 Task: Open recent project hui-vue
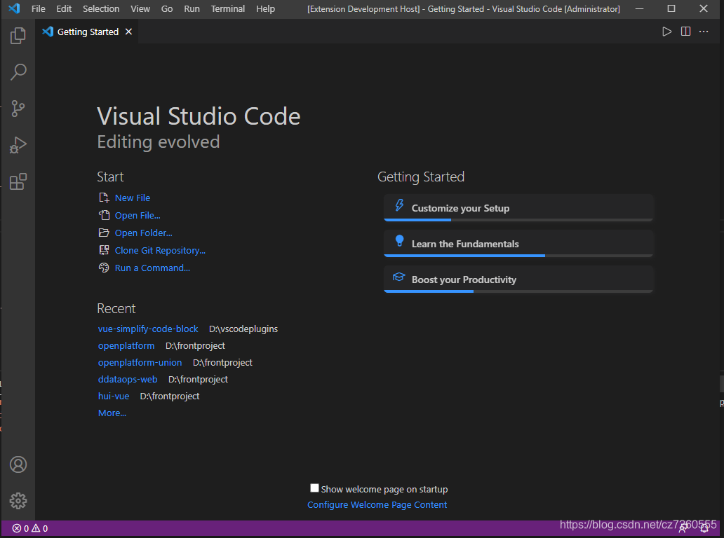pyautogui.click(x=114, y=396)
